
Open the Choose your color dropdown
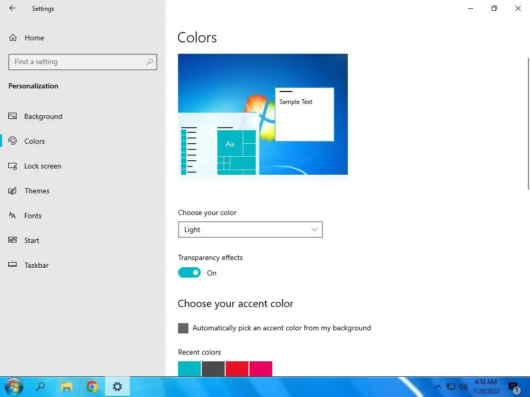(250, 230)
